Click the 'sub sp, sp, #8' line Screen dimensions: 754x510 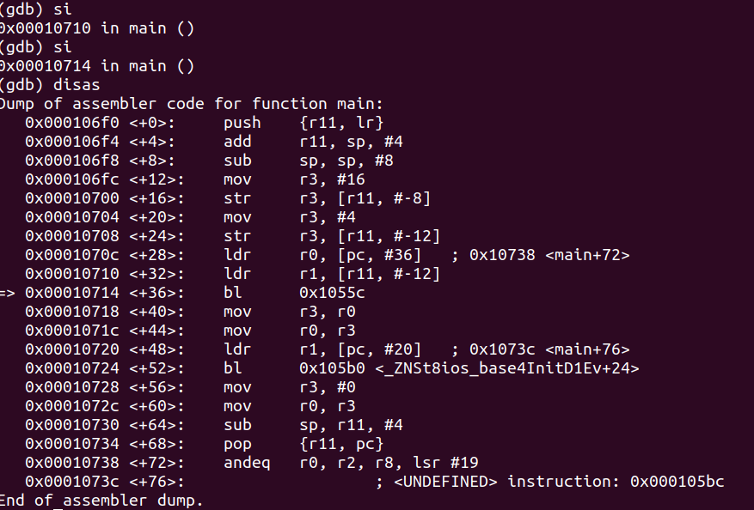pyautogui.click(x=309, y=161)
